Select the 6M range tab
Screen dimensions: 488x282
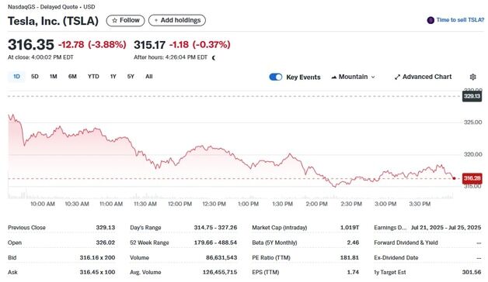click(x=72, y=77)
